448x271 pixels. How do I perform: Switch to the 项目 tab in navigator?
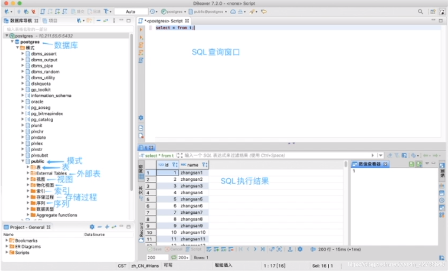pyautogui.click(x=50, y=21)
